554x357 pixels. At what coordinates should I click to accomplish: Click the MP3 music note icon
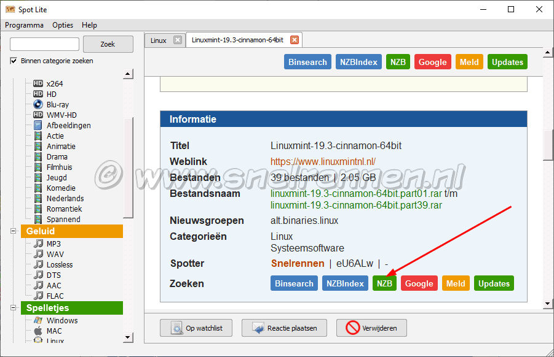(x=38, y=244)
